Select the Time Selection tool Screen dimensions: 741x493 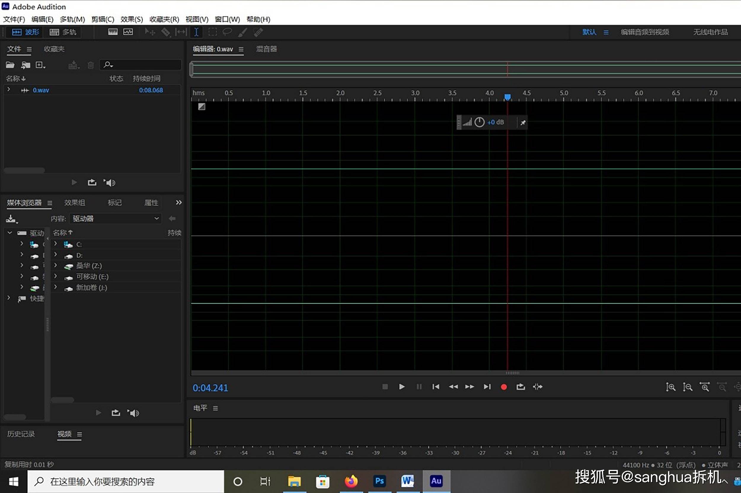(x=196, y=32)
